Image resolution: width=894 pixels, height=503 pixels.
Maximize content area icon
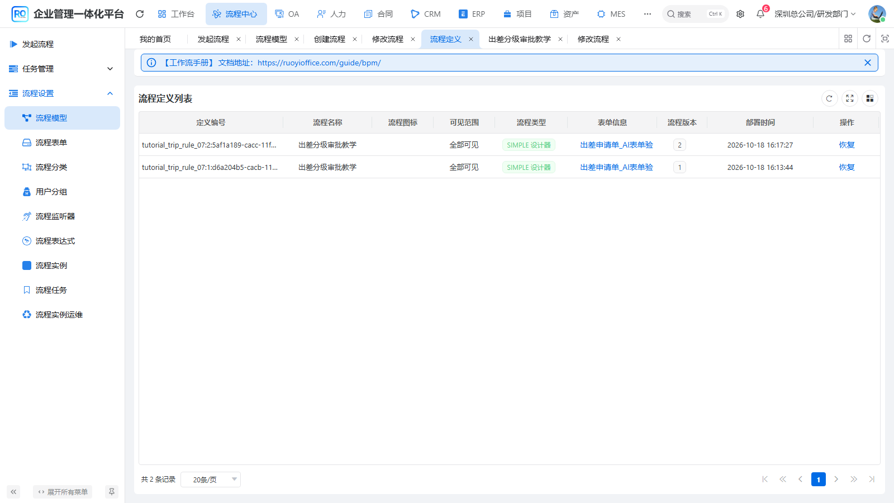click(885, 39)
